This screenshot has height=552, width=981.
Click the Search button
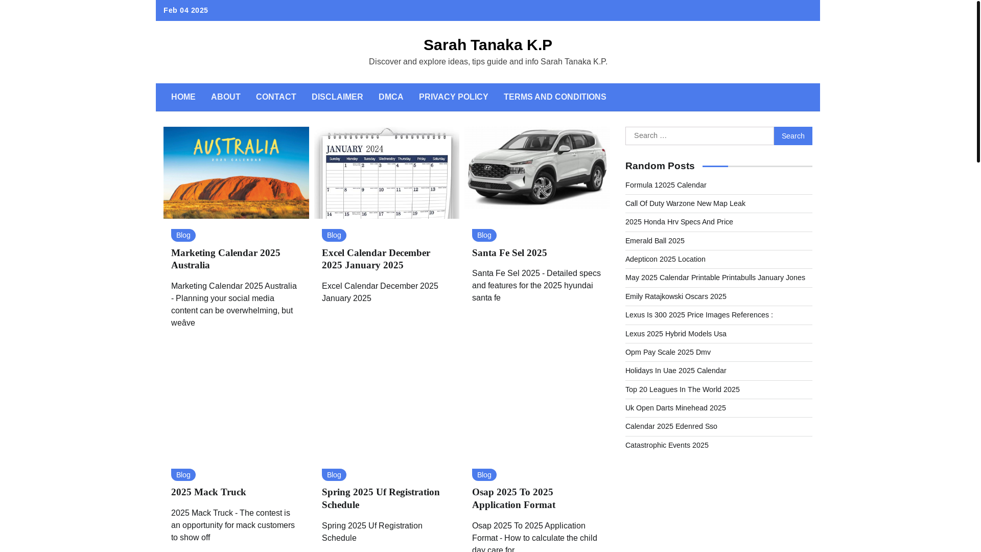[793, 136]
